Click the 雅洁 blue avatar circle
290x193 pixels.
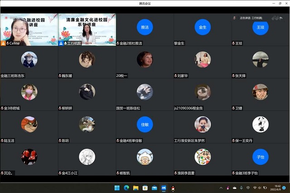point(145,27)
